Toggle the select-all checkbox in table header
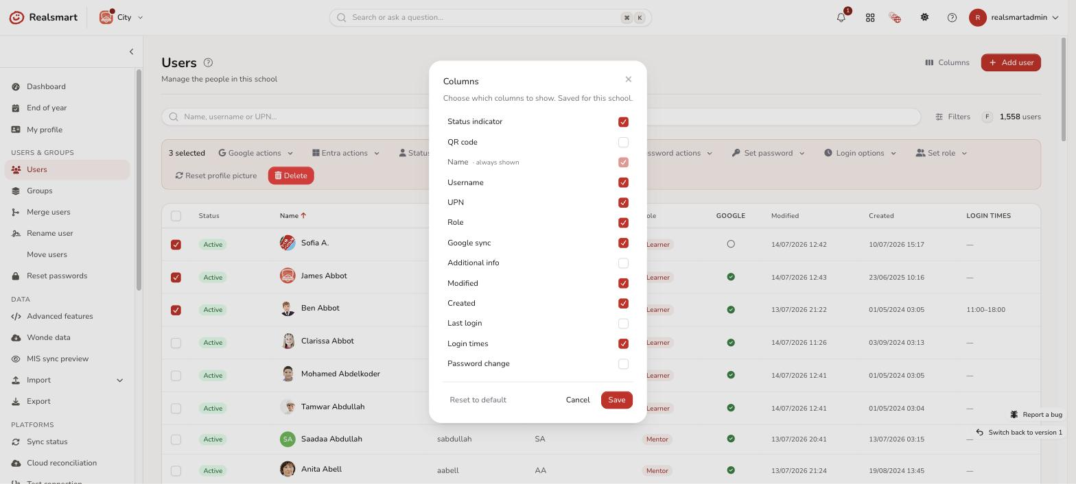 coord(176,216)
